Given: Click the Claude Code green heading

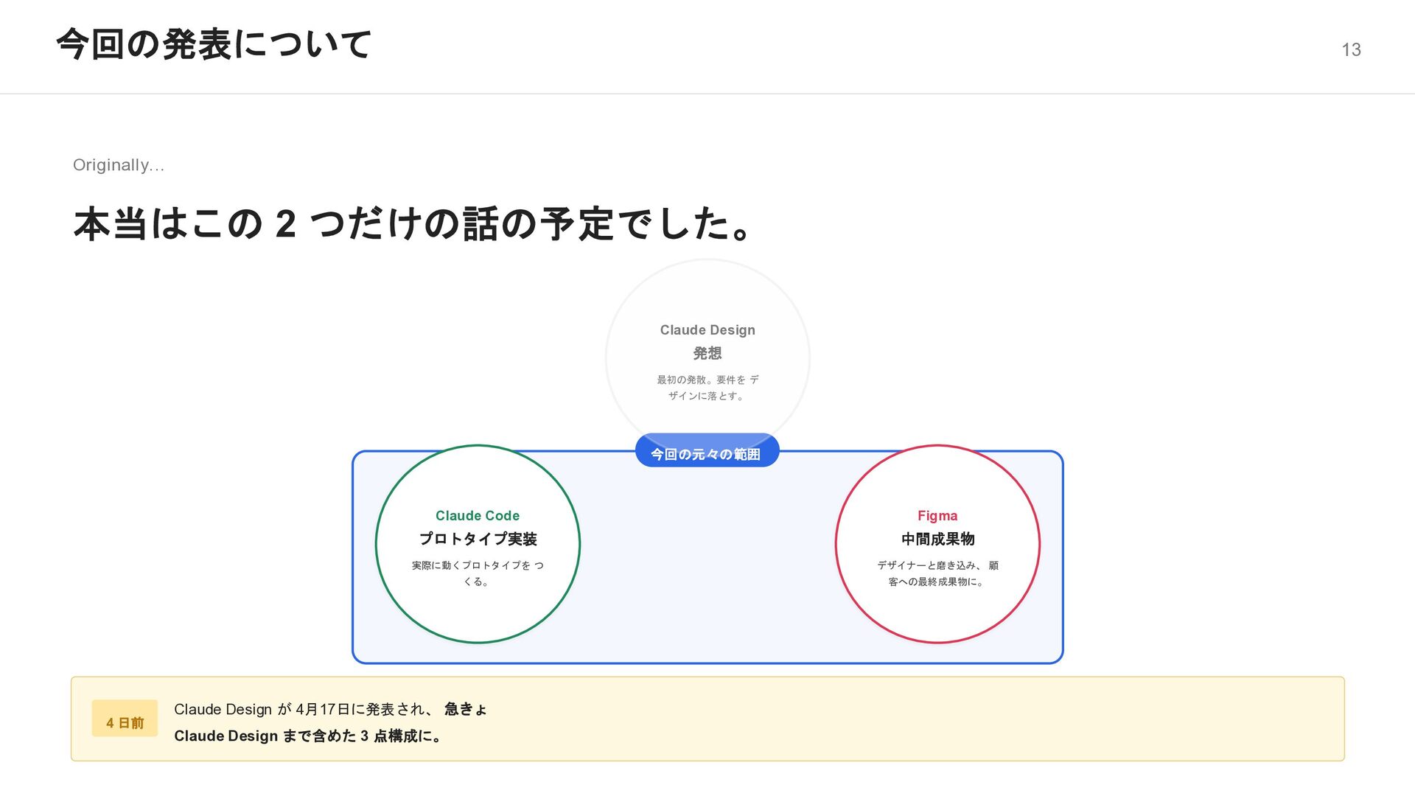Looking at the screenshot, I should tap(478, 515).
